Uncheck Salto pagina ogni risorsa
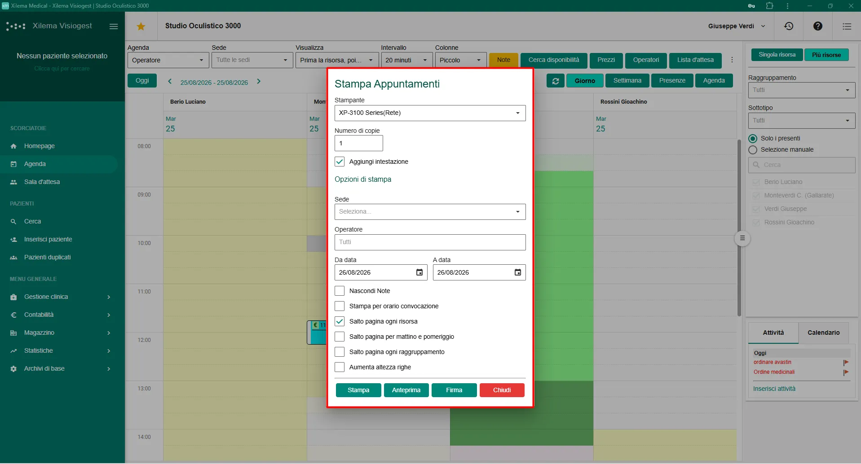 pyautogui.click(x=340, y=321)
